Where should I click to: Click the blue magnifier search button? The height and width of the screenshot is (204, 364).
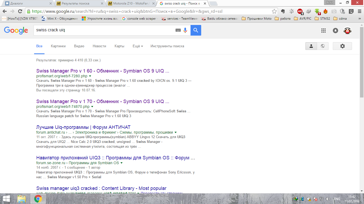(196, 30)
